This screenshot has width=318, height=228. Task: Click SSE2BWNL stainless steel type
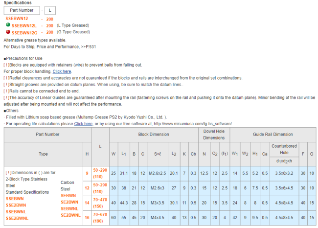[x=17, y=218]
